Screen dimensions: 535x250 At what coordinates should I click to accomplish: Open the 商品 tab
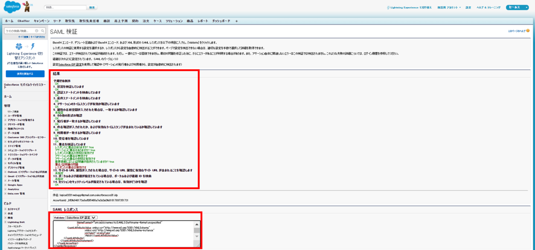click(x=190, y=21)
